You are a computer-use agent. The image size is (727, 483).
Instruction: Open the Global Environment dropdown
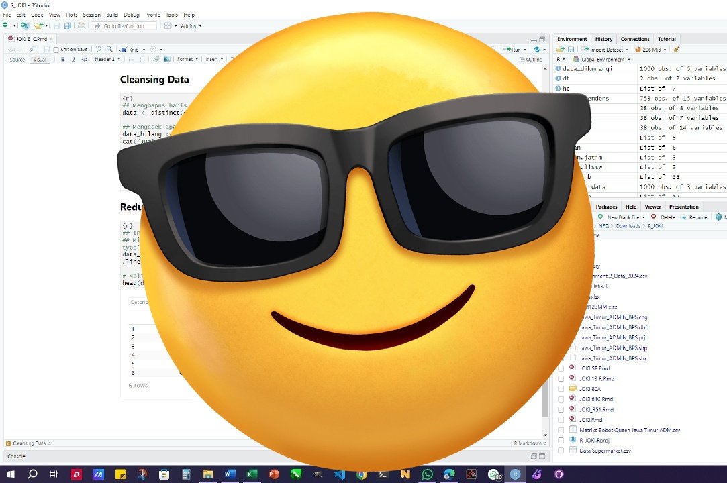[x=601, y=59]
